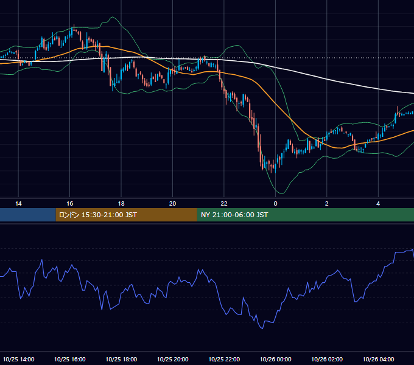Click the 14 hour label on the upper axis
Screen dimensions: 414x365
pyautogui.click(x=18, y=204)
